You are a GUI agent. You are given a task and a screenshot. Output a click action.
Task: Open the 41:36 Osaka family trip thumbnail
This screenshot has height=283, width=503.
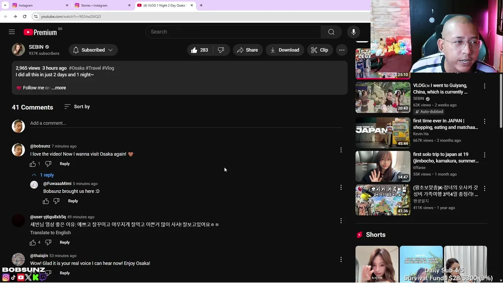coord(383,200)
